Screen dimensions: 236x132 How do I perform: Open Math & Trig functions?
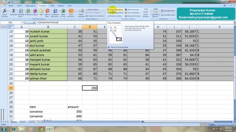[x=63, y=13]
